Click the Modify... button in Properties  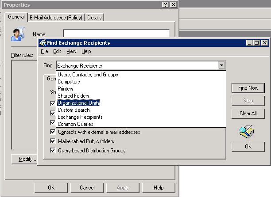(x=24, y=159)
